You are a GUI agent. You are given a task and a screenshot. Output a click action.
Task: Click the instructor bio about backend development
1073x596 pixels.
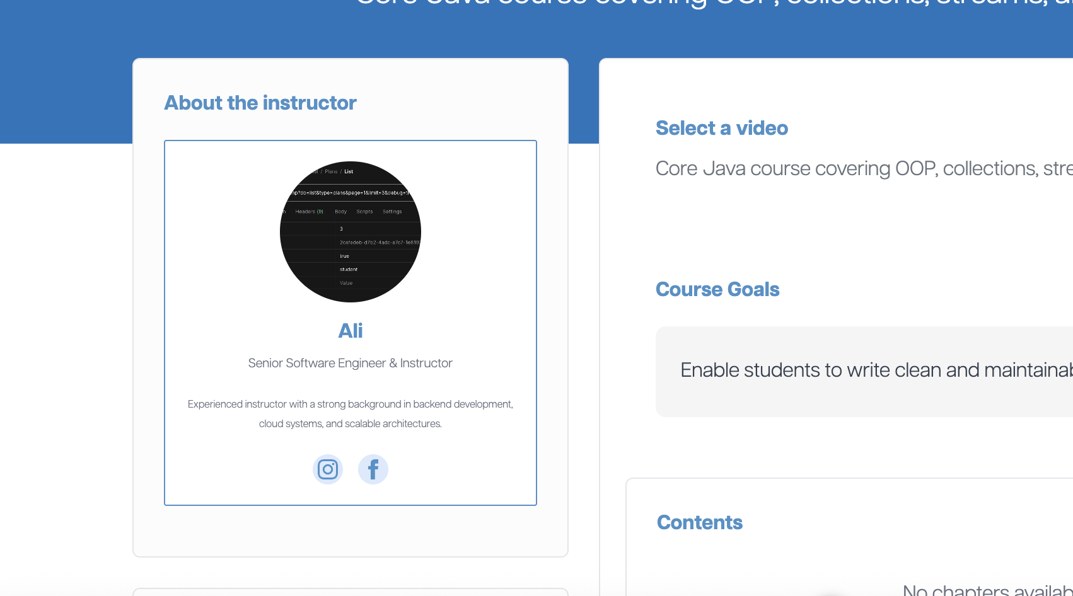351,404
